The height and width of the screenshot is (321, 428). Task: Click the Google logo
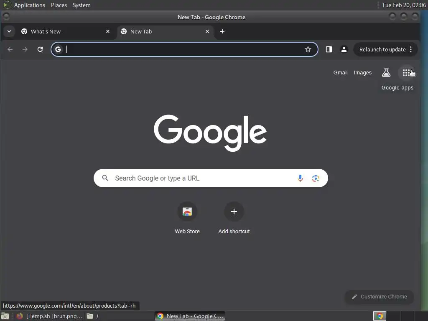click(210, 133)
